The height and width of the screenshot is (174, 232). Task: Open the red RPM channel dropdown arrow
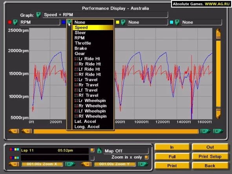tap(15, 22)
